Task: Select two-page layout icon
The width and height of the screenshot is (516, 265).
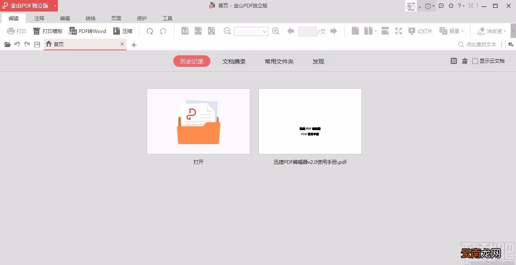Action: (x=368, y=31)
